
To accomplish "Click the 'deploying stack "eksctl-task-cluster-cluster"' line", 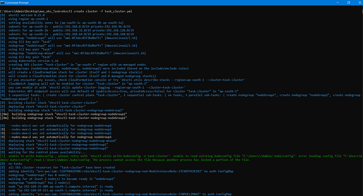I will 47,106.
